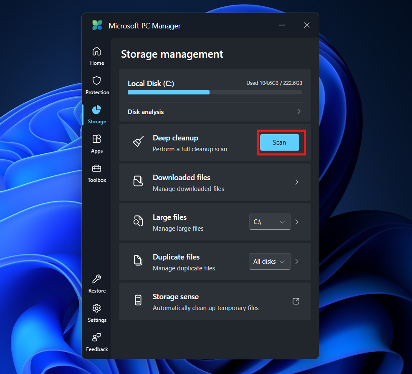Image resolution: width=412 pixels, height=374 pixels.
Task: Expand Disk analysis with chevron arrow
Action: coord(298,112)
